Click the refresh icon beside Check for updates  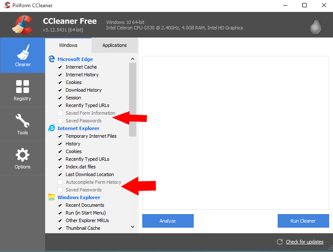tap(280, 242)
